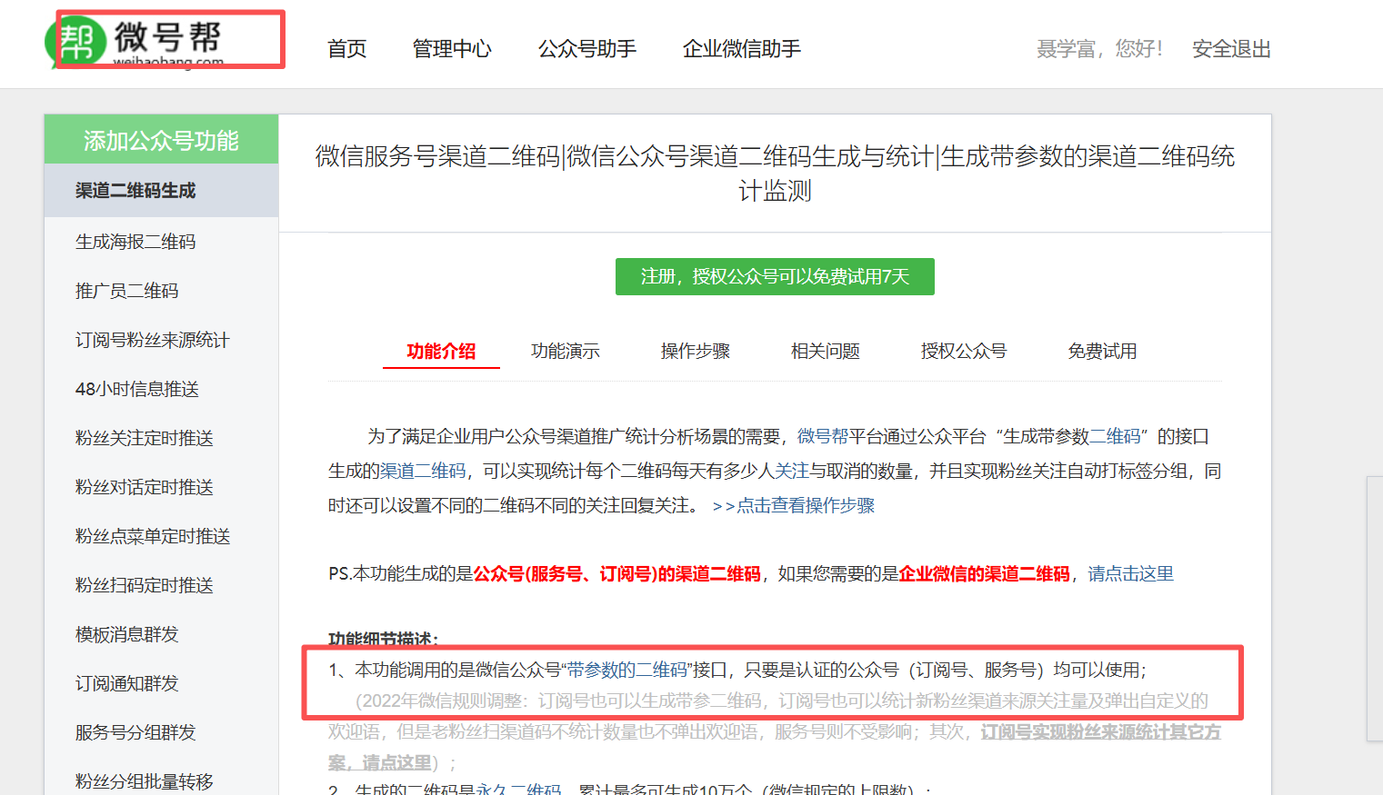Click the 二维码 link after 生成带参数
Image resolution: width=1383 pixels, height=795 pixels.
(1116, 437)
